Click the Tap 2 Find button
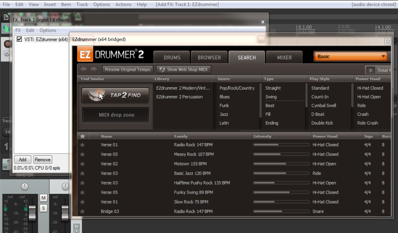 tap(116, 95)
